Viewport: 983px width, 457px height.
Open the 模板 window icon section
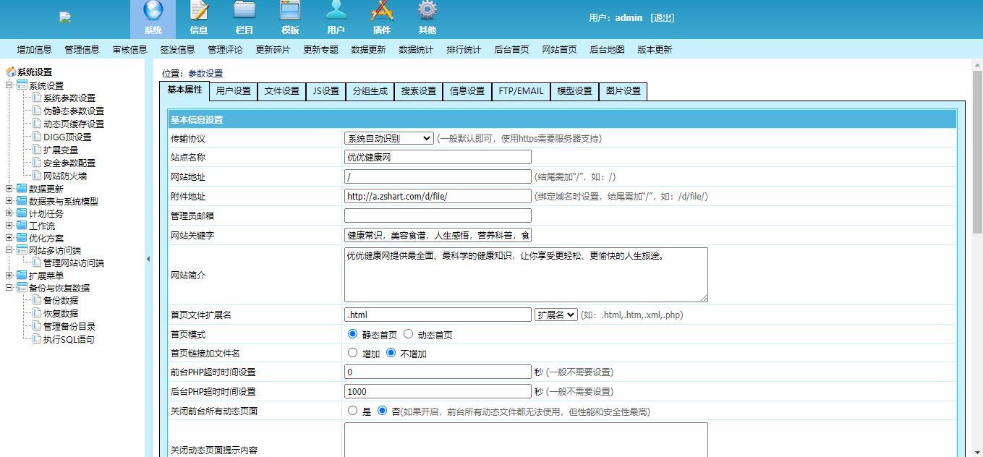pyautogui.click(x=290, y=19)
